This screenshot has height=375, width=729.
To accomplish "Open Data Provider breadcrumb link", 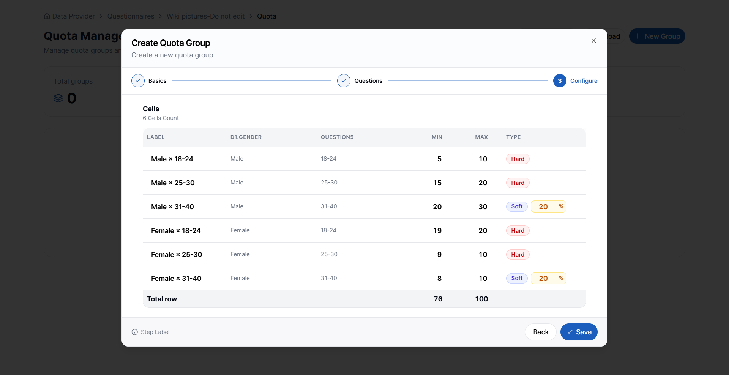I will tap(74, 16).
